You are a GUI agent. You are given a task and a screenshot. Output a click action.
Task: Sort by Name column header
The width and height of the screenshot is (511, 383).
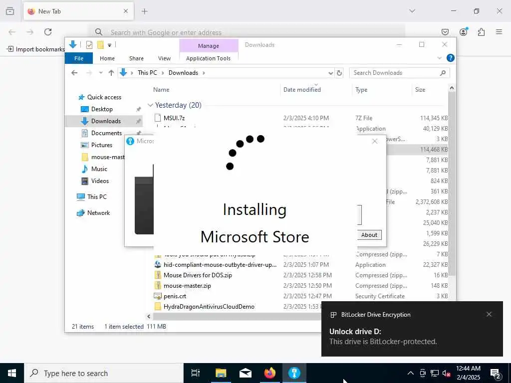161,90
